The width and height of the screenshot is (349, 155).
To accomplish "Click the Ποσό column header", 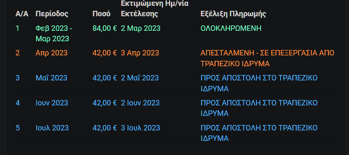I will 101,14.
